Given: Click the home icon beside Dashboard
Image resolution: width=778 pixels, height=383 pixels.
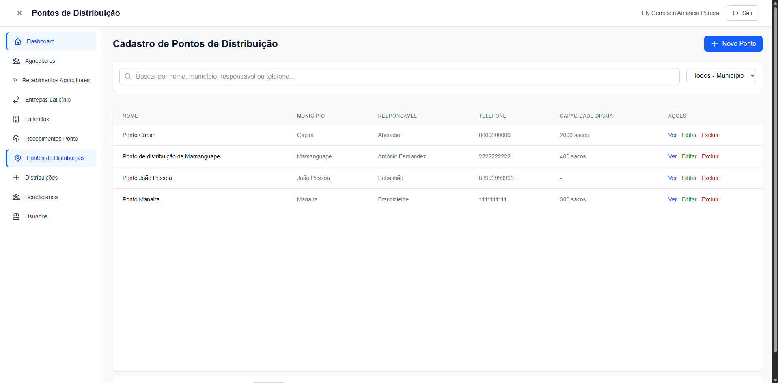Looking at the screenshot, I should coord(18,41).
